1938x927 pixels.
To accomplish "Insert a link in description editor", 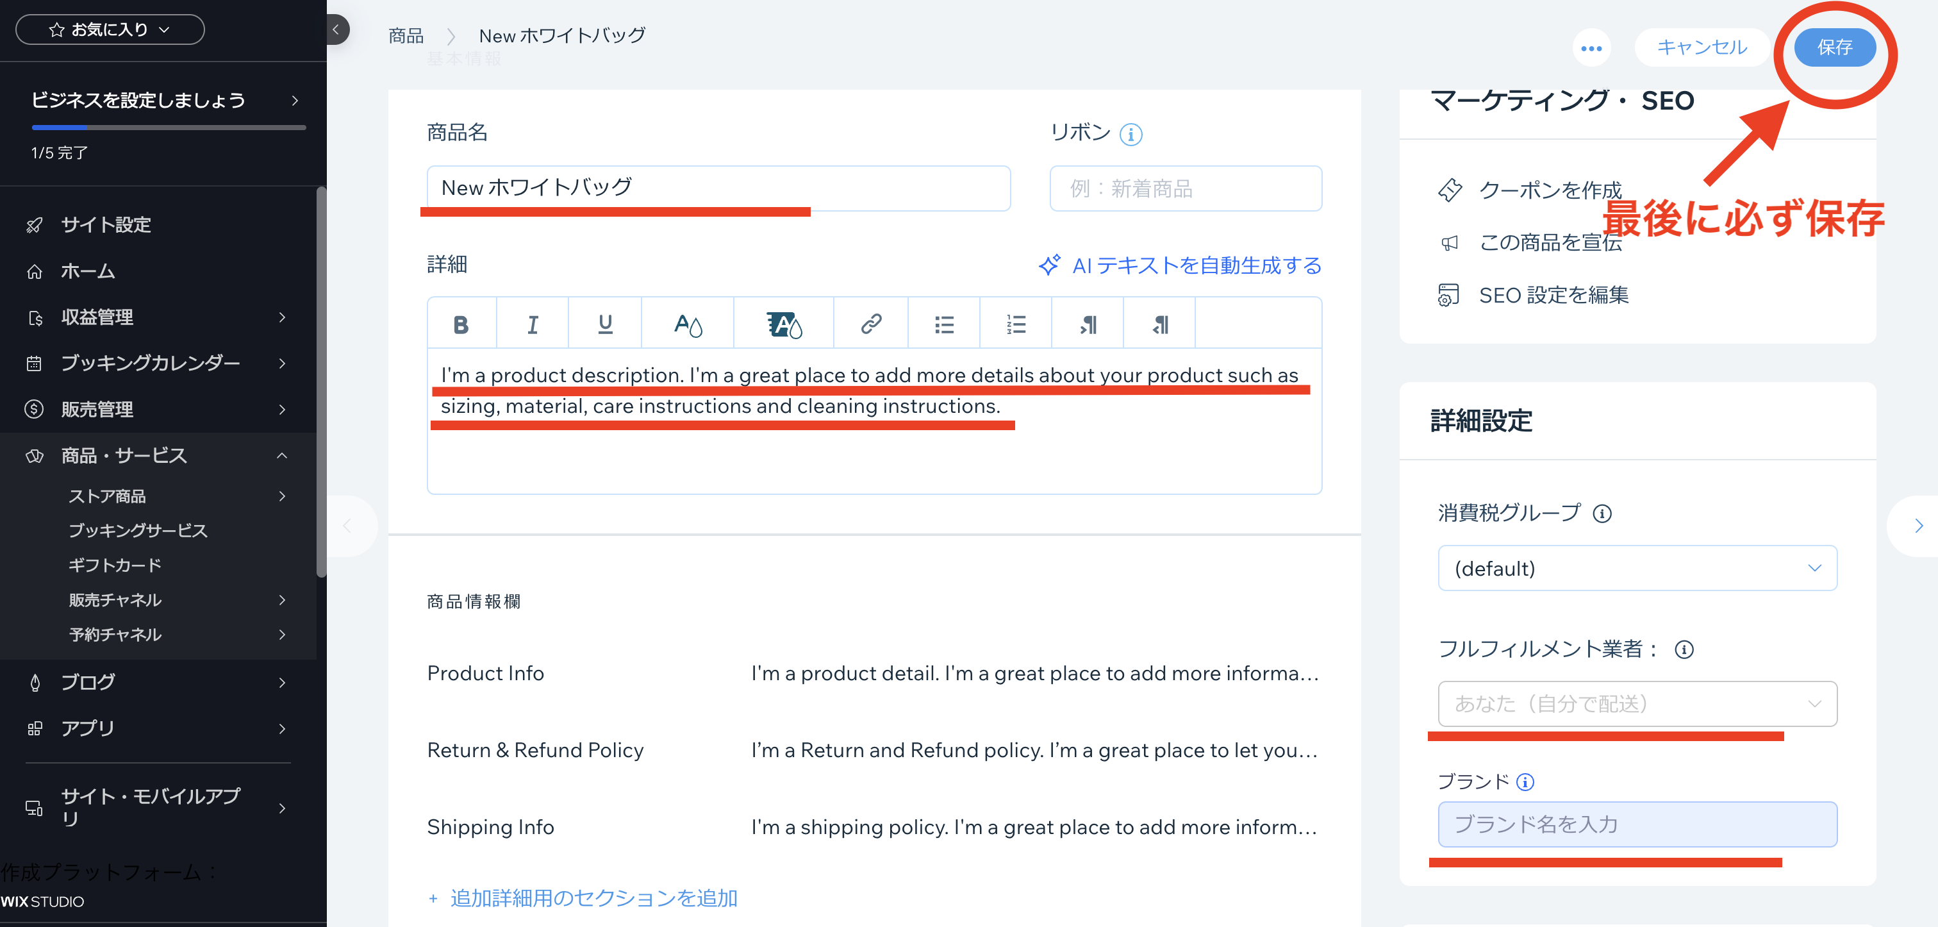I will coord(870,324).
